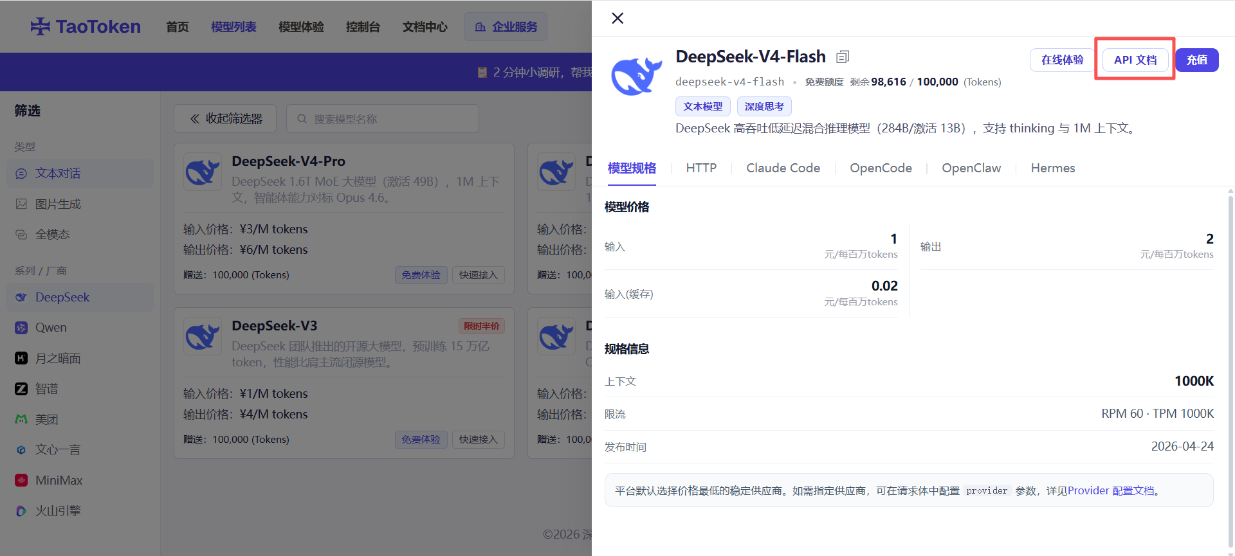This screenshot has height=556, width=1235.
Task: Click the 限时半价 badge on DeepSeek-V3
Action: (482, 326)
